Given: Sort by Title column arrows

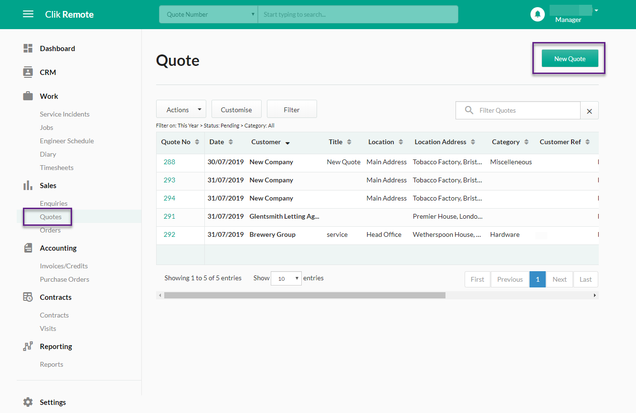Looking at the screenshot, I should [x=349, y=142].
